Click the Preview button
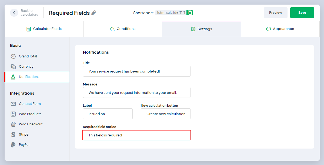 275,13
